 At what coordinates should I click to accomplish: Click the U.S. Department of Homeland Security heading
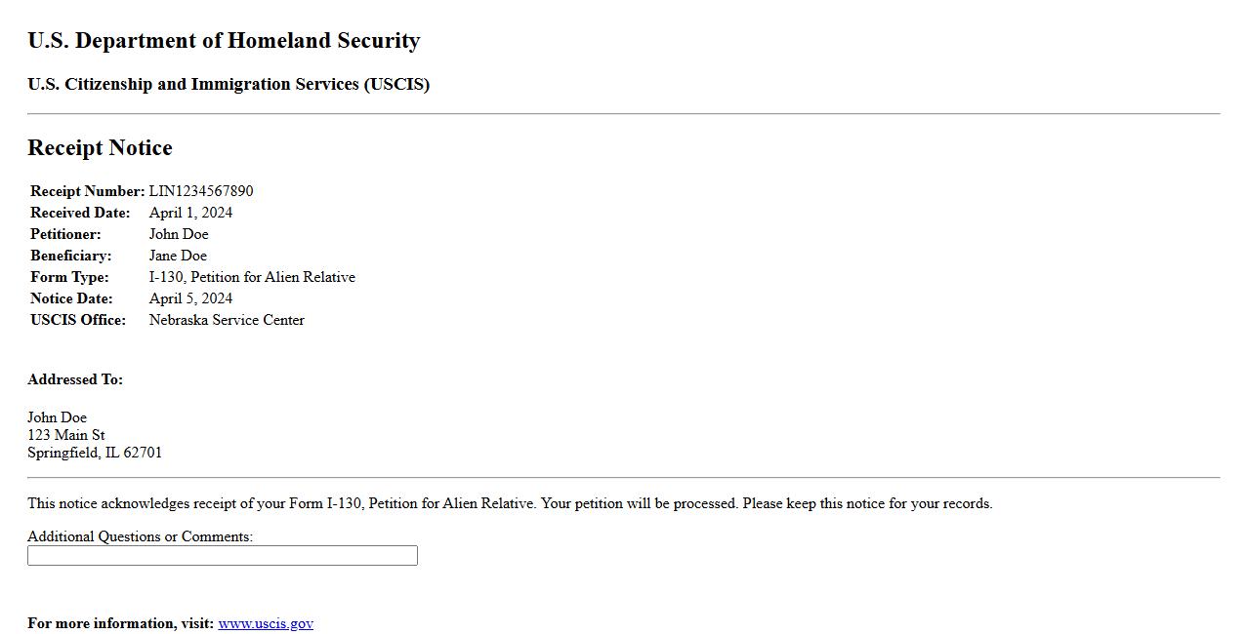point(224,41)
